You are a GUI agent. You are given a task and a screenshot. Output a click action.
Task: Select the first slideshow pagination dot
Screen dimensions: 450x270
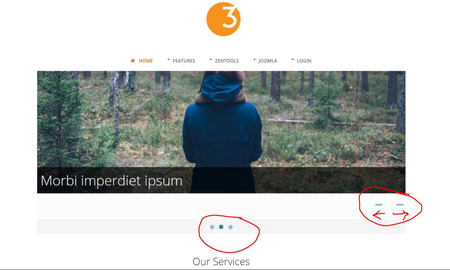(212, 227)
